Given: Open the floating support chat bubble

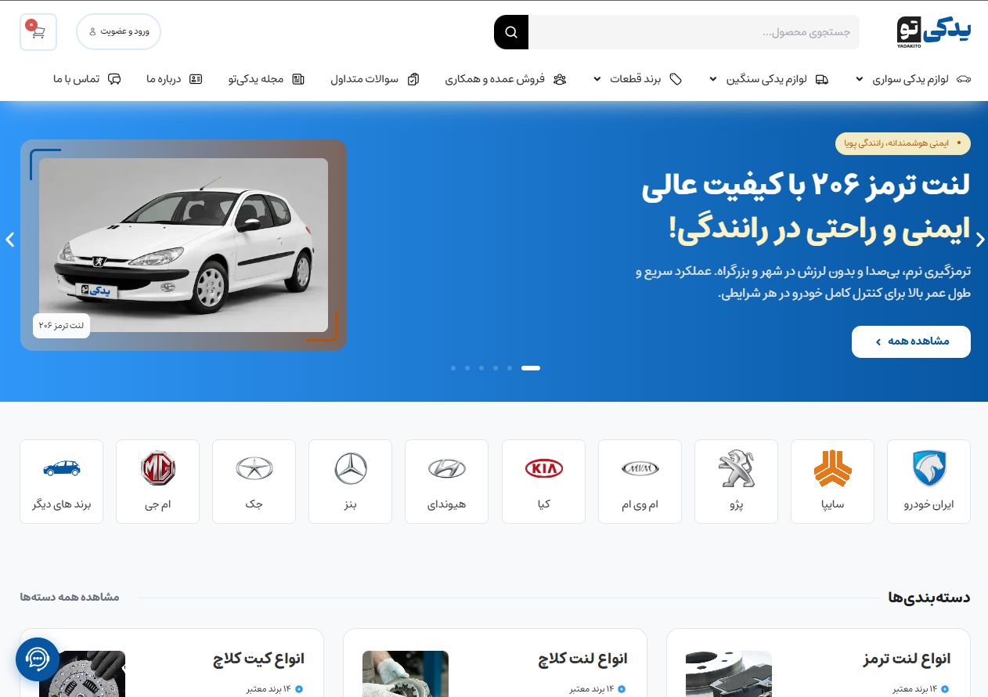Looking at the screenshot, I should click(38, 659).
